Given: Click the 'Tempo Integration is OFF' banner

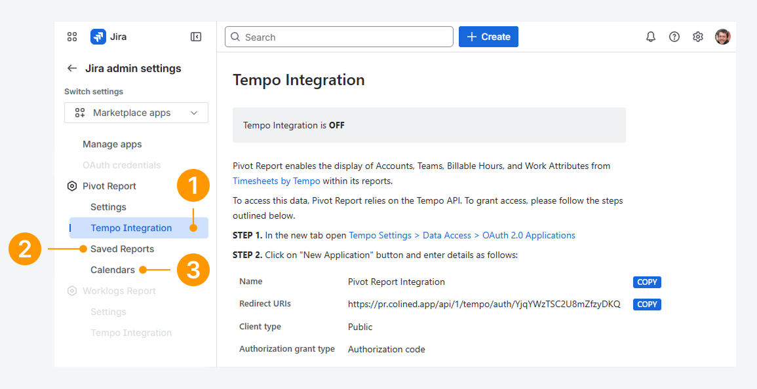Looking at the screenshot, I should 429,125.
